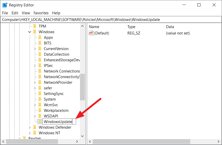
Task: Click the WorkplaceJoin folder icon
Action: click(x=40, y=111)
